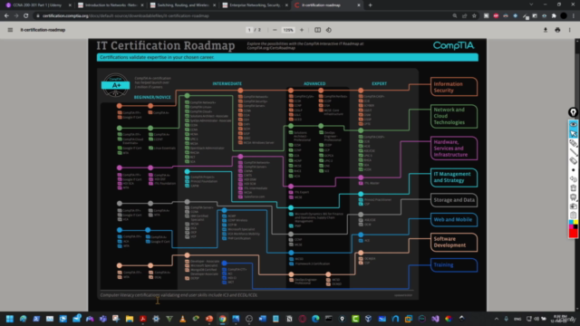580x326 pixels.
Task: Click the IT Management and Strategy box
Action: [454, 177]
